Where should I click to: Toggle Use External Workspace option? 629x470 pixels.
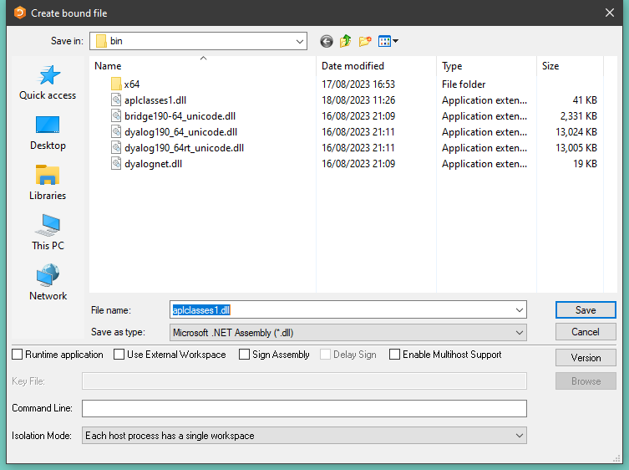coord(119,355)
